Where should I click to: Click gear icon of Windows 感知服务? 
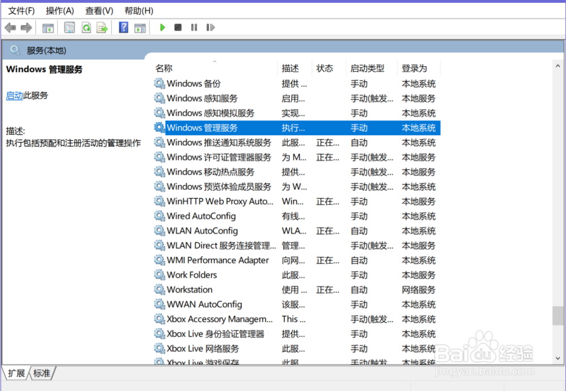(x=159, y=98)
